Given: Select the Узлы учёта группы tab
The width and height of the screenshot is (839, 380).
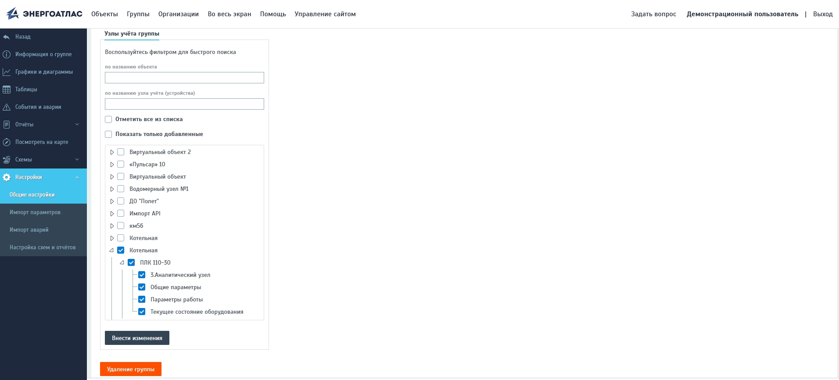Looking at the screenshot, I should pyautogui.click(x=132, y=34).
